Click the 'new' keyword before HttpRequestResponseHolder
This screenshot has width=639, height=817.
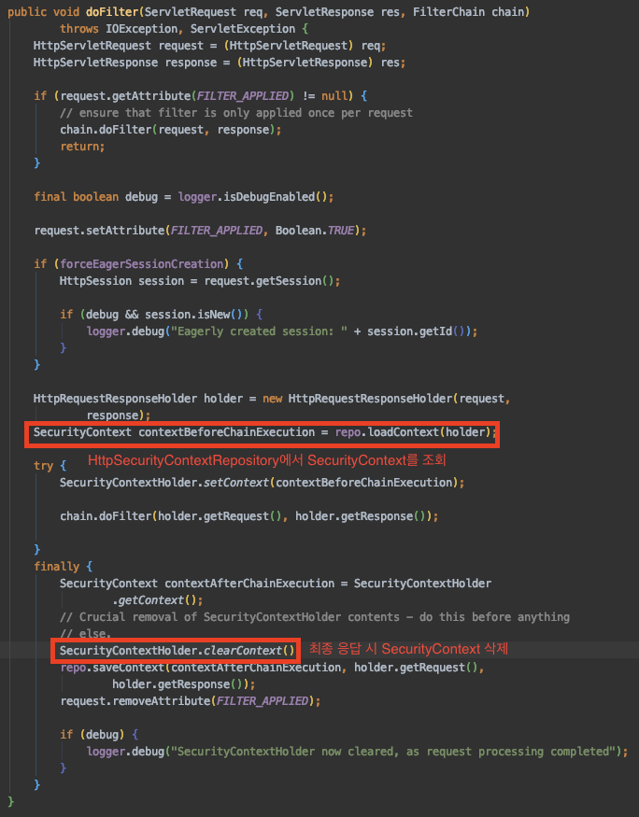[272, 399]
